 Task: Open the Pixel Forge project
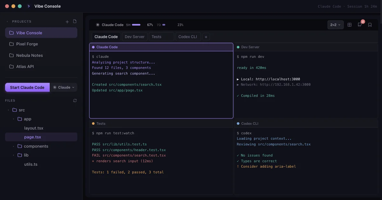tap(41, 44)
